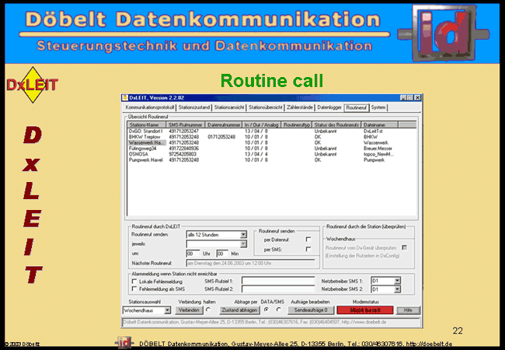The image size is (505, 350).
Task: Click the Breuer.Messer file name cell
Action: [x=378, y=149]
